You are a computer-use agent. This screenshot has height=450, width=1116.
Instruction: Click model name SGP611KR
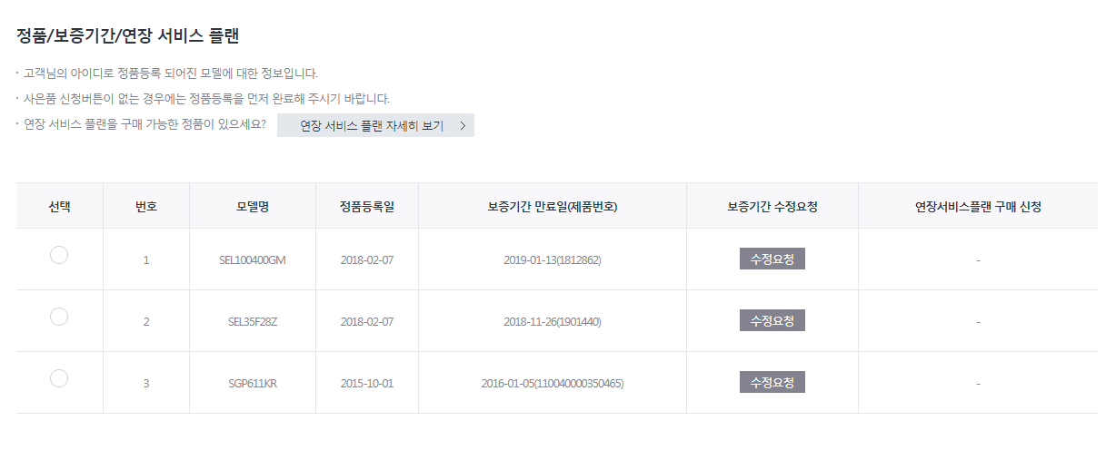click(253, 383)
